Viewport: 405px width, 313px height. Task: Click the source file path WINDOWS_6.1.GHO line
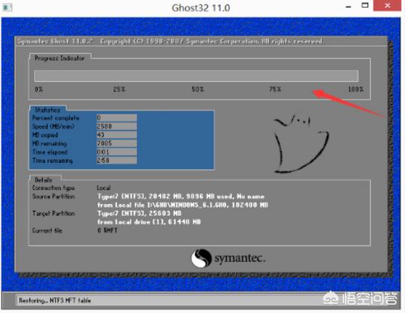(x=183, y=205)
